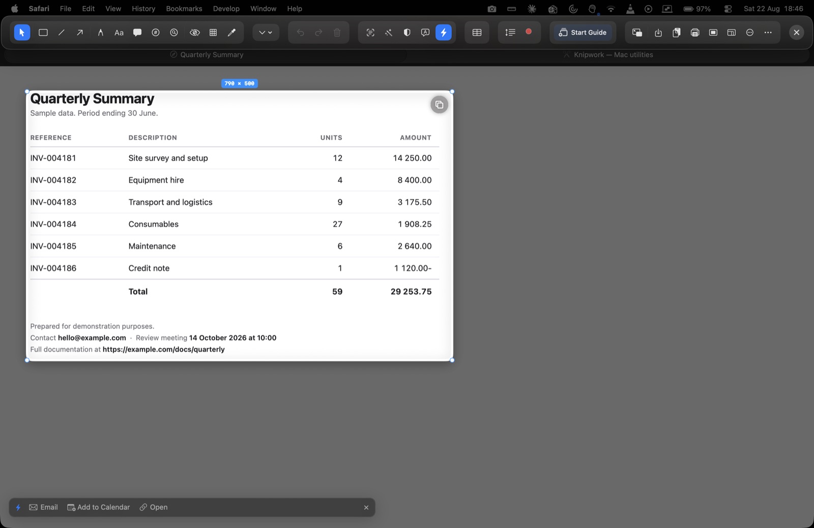The image size is (814, 528).
Task: Click the text recognition scan icon
Action: [370, 33]
